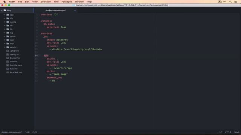The height and width of the screenshot is (135, 241).
Task: Open the Help menu
Action: pyautogui.click(x=89, y=1)
